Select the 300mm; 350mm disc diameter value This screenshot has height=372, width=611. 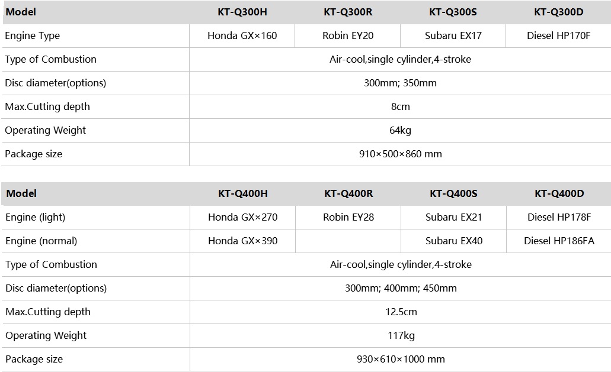click(x=400, y=83)
